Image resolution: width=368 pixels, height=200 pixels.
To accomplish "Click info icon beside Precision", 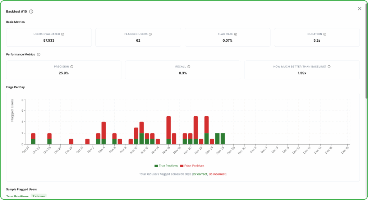I will coord(72,66).
